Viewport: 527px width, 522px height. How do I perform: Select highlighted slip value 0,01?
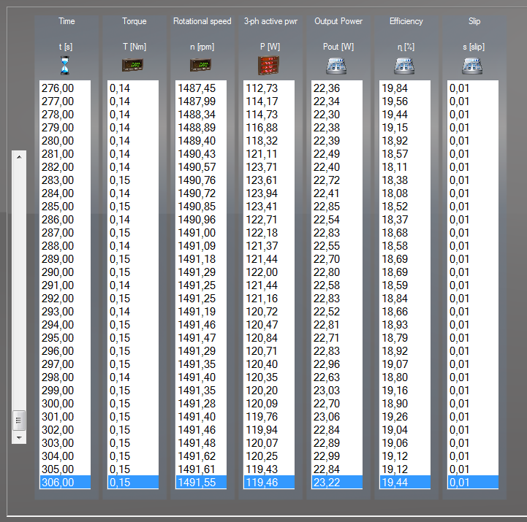click(473, 483)
